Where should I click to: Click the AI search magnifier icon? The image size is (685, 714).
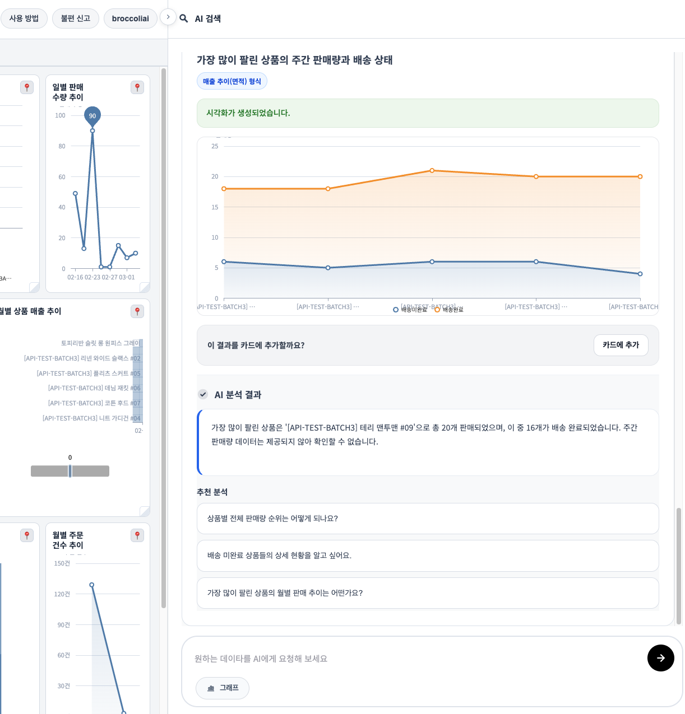(183, 18)
